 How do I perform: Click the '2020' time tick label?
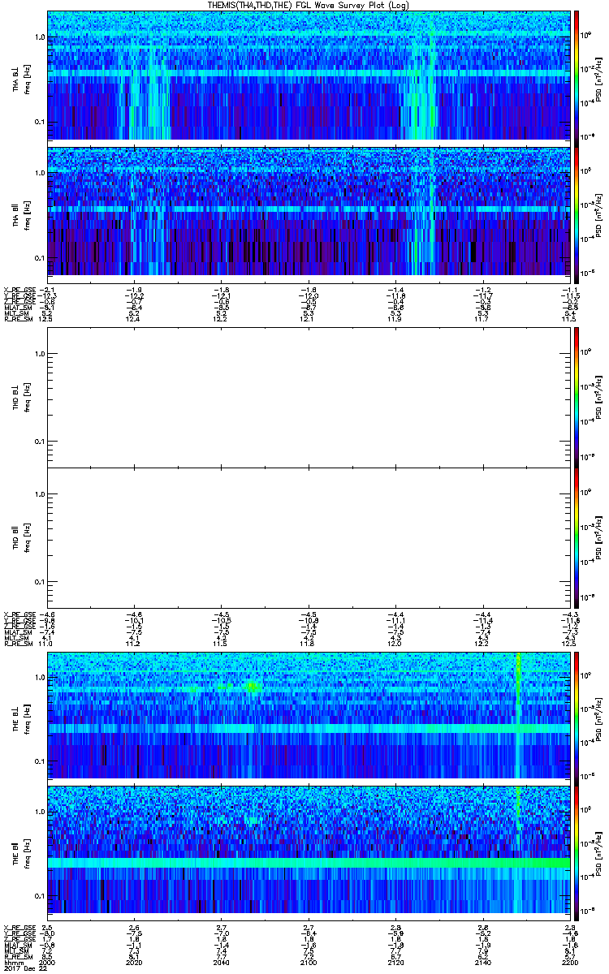134,963
